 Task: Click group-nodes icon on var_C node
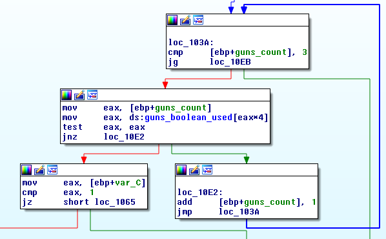click(x=52, y=170)
